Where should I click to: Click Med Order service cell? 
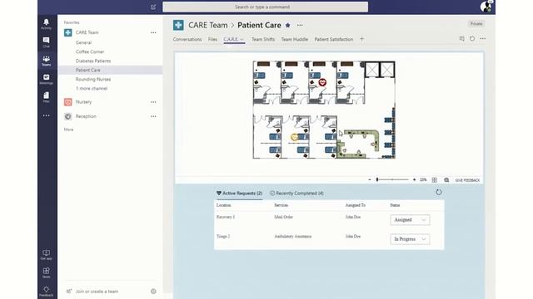coord(283,217)
